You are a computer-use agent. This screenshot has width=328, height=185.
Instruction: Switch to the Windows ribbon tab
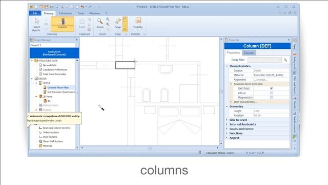click(x=94, y=13)
